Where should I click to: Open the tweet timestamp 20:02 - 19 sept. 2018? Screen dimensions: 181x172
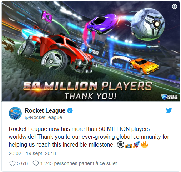click(32, 153)
